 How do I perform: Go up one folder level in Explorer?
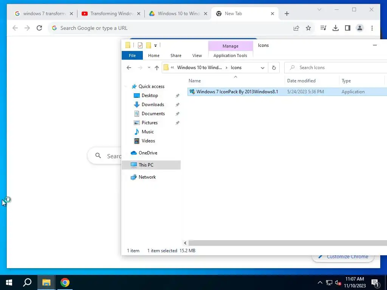157,68
